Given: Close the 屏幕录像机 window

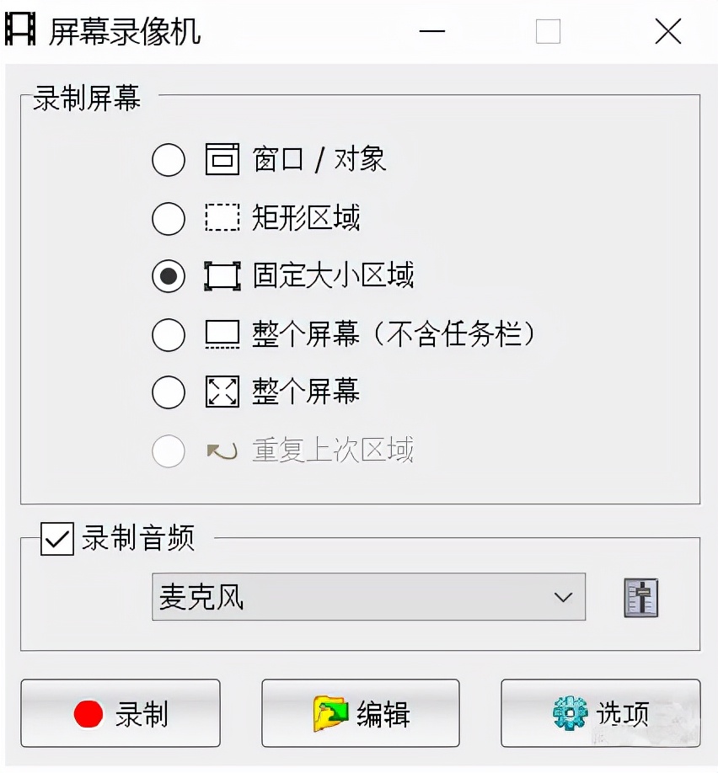Looking at the screenshot, I should click(x=667, y=32).
